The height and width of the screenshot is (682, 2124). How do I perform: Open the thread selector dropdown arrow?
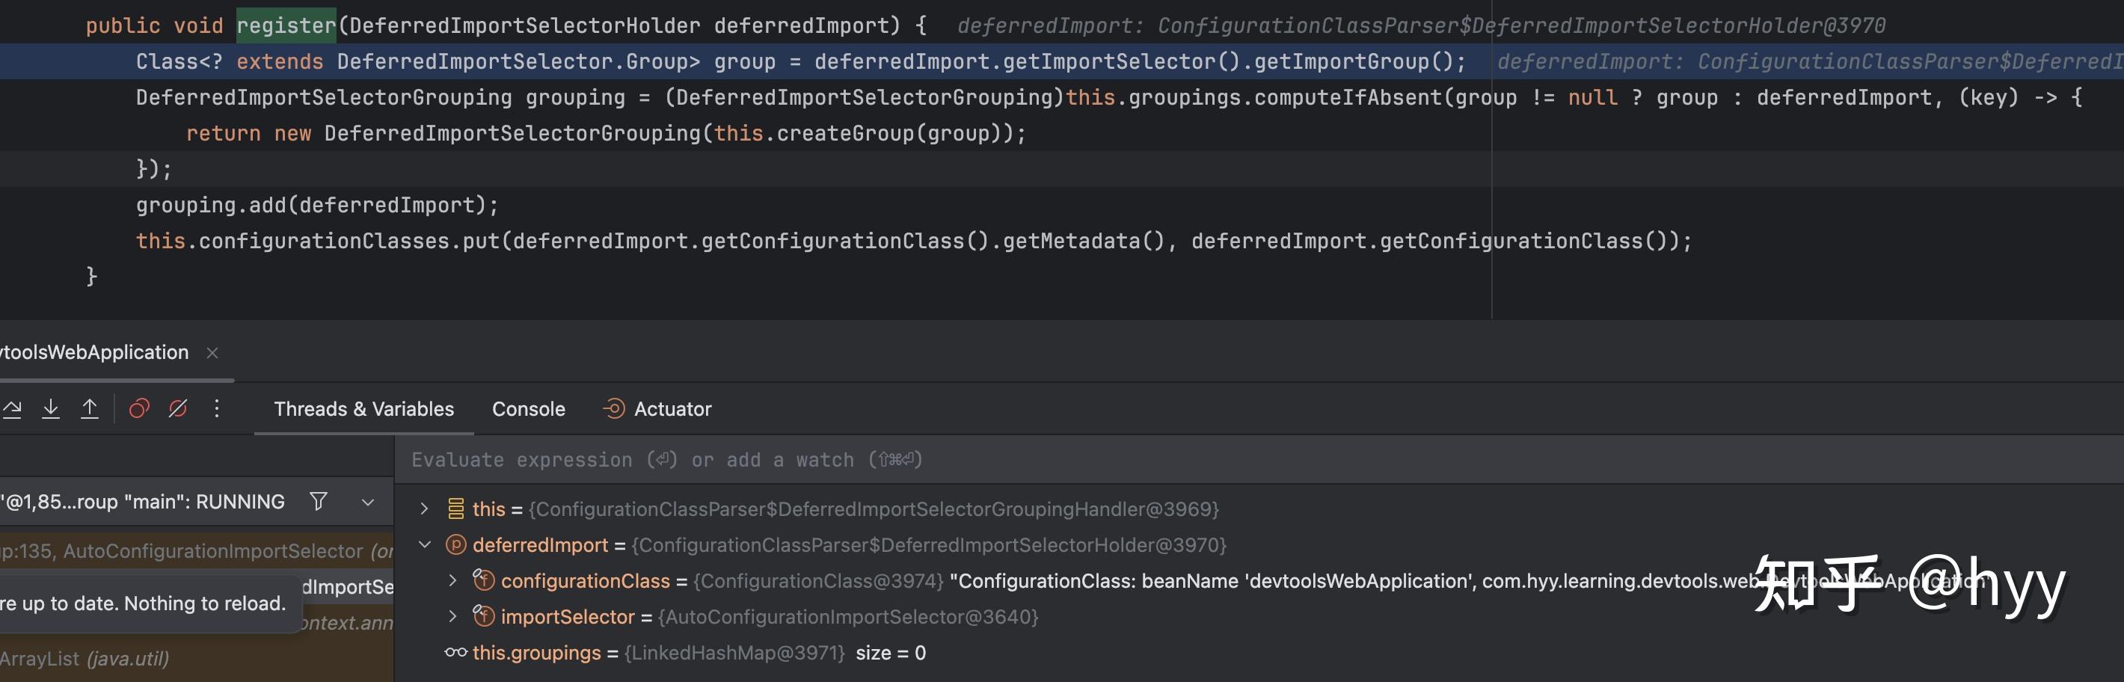coord(368,501)
